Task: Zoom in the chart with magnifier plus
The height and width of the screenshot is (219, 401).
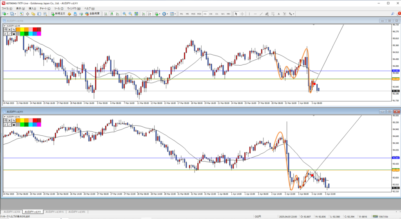Action: point(124,14)
